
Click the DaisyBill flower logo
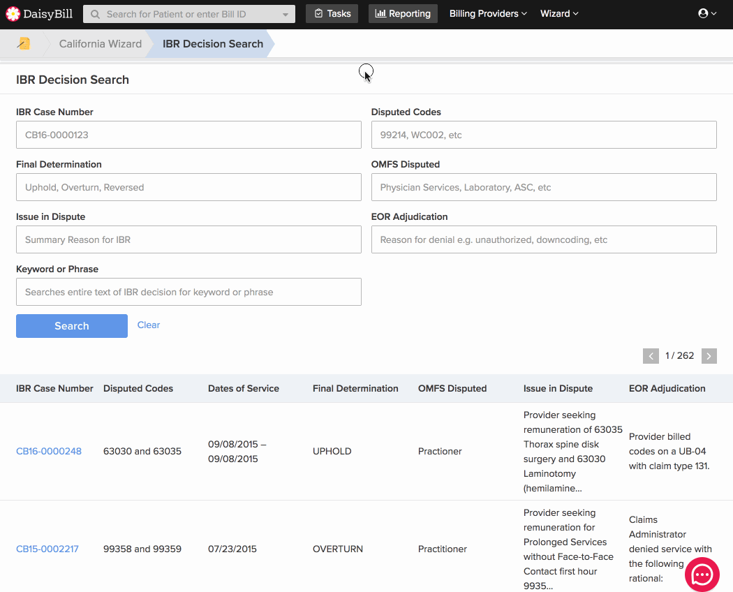coord(13,13)
